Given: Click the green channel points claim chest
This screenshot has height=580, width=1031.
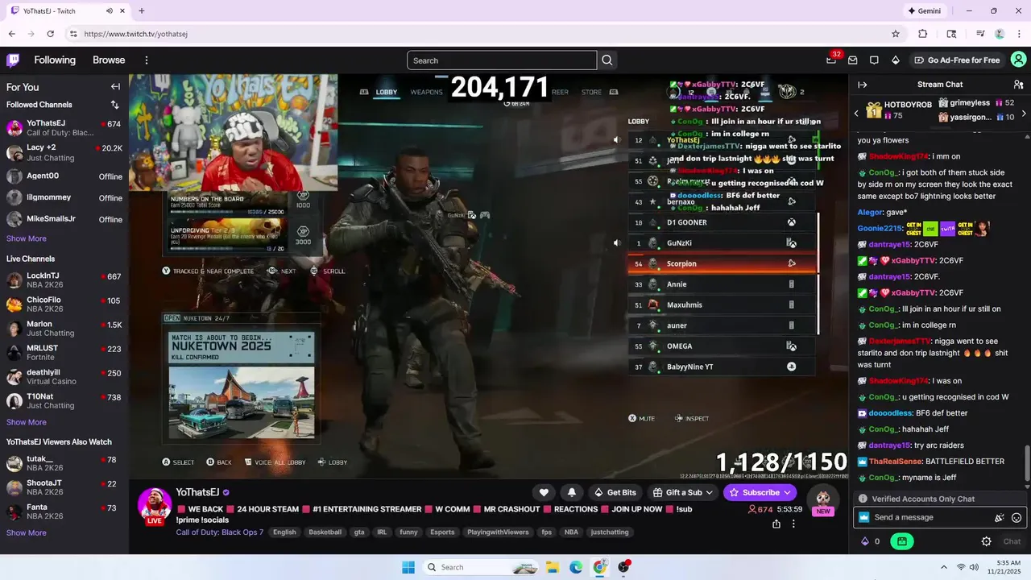Looking at the screenshot, I should (x=901, y=541).
